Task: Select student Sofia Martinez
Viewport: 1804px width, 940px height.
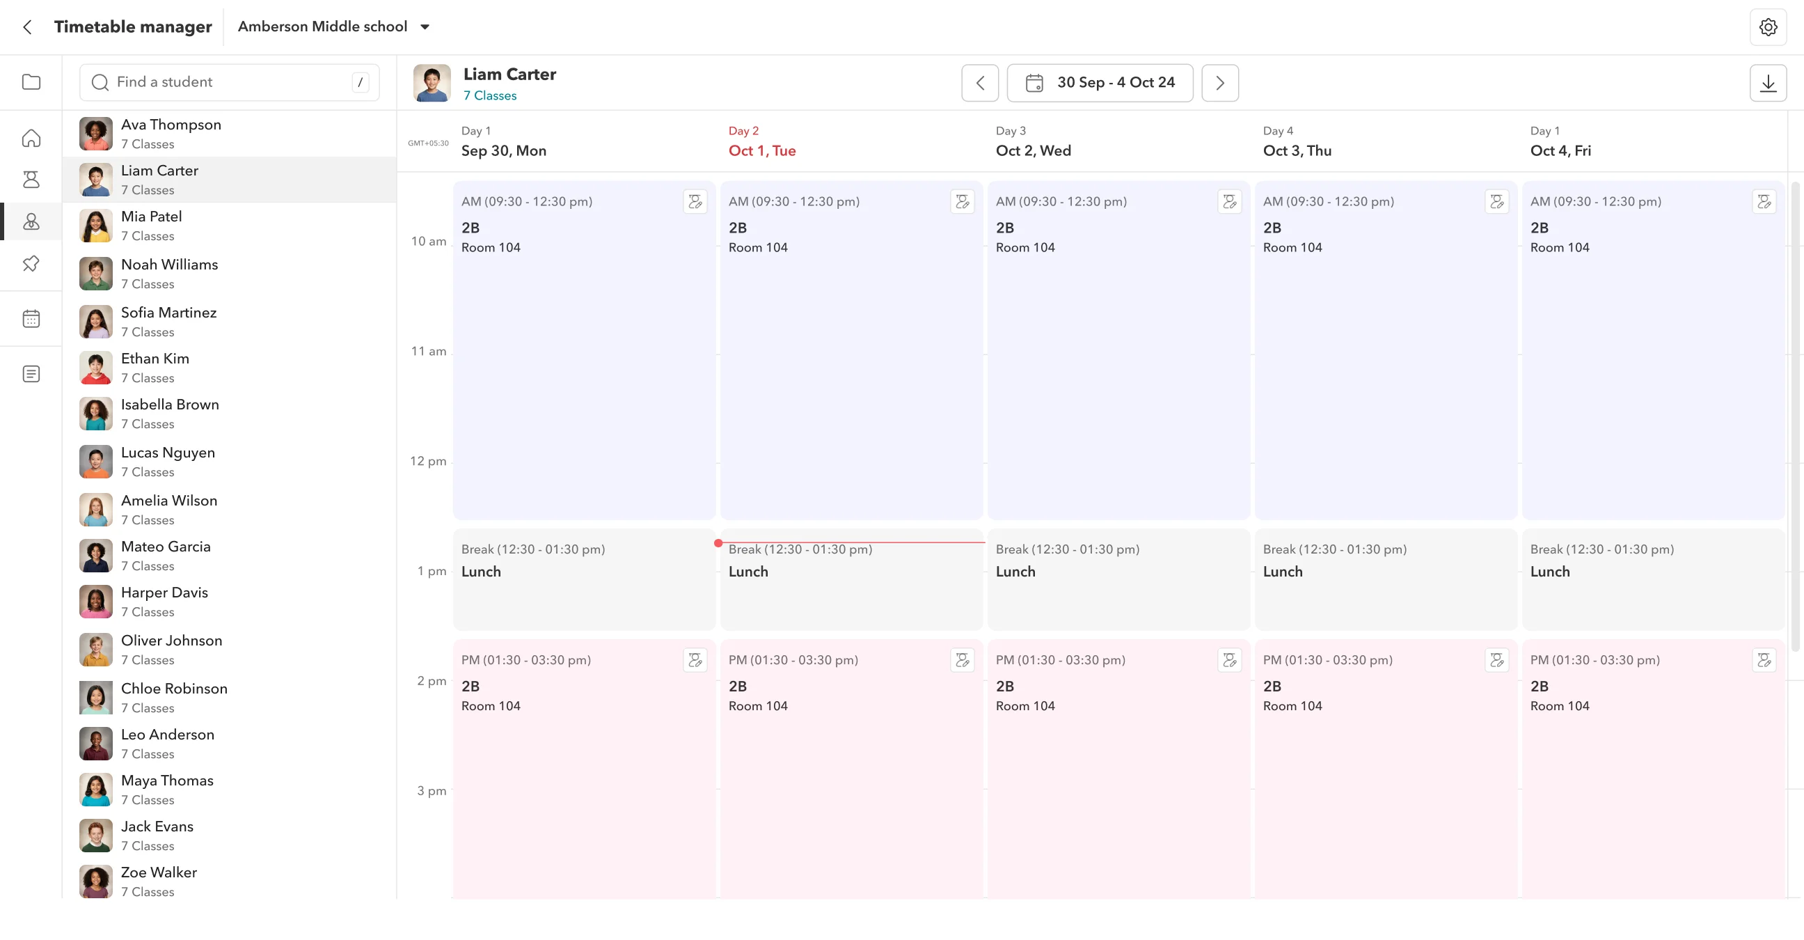Action: pos(229,322)
